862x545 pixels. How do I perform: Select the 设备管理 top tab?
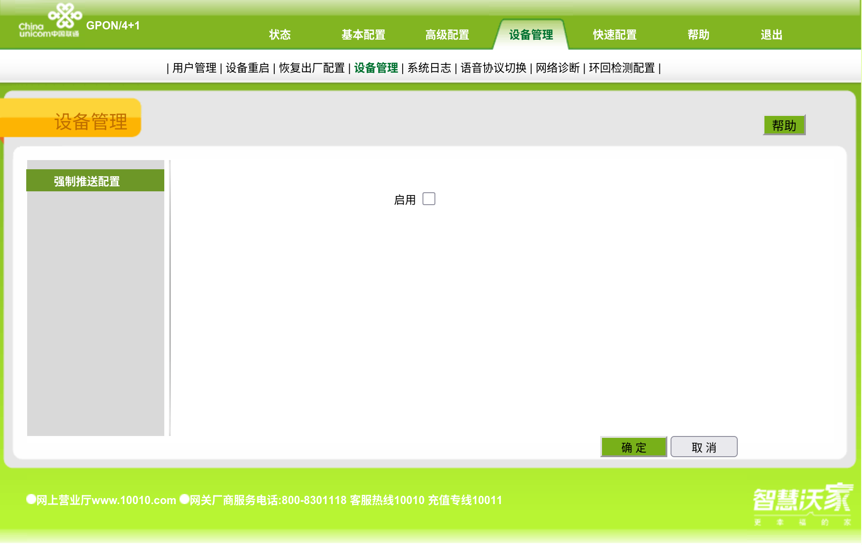(531, 35)
